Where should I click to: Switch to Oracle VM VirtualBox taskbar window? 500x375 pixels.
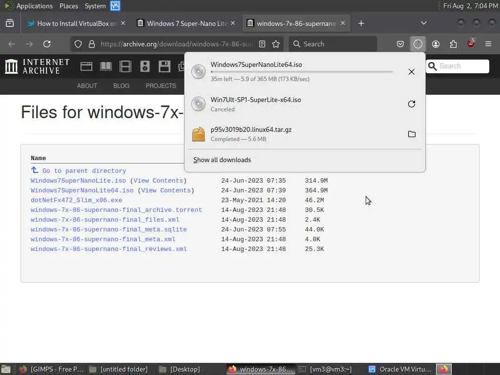click(399, 369)
